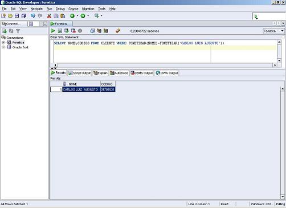Open a file with the folder icon
This screenshot has height=208, width=286.
click(10, 16)
